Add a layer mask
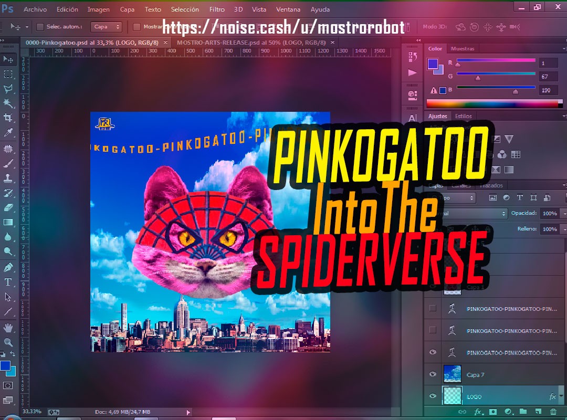The width and height of the screenshot is (567, 420). [x=493, y=412]
